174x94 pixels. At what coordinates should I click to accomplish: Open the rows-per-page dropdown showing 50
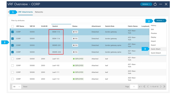pyautogui.click(x=17, y=87)
